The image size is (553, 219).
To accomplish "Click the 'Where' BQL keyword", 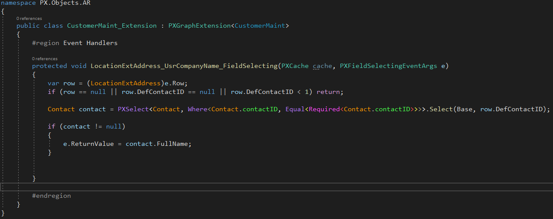I will coord(197,109).
